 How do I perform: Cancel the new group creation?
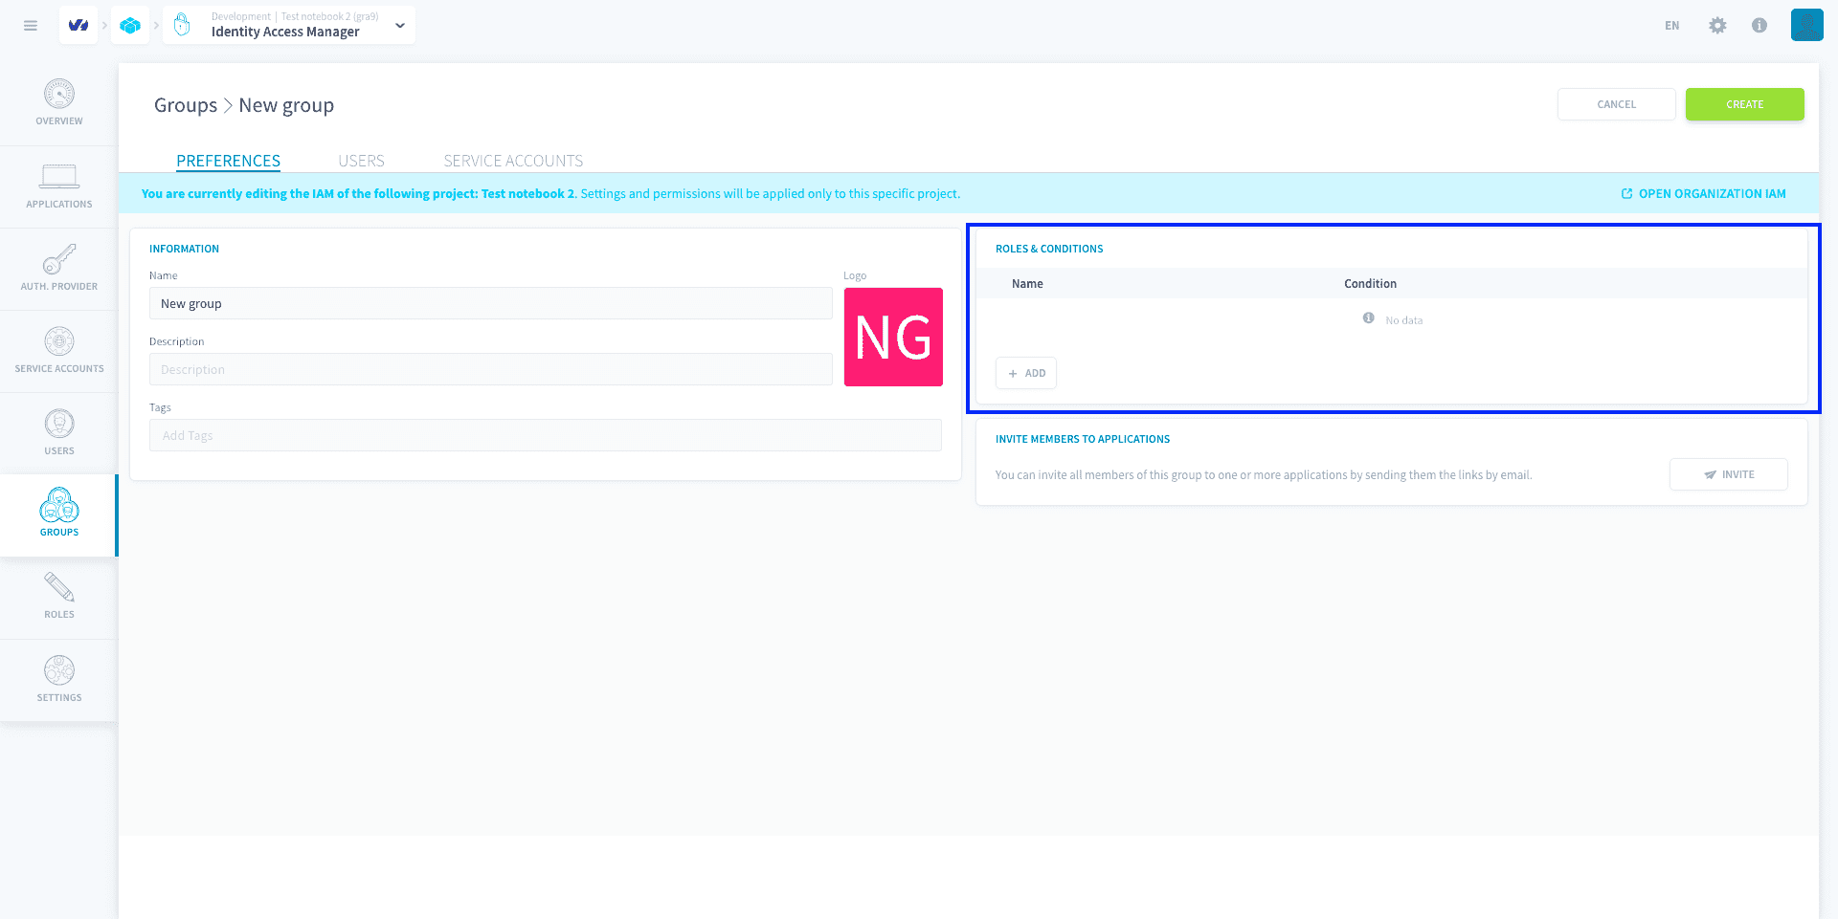1616,104
